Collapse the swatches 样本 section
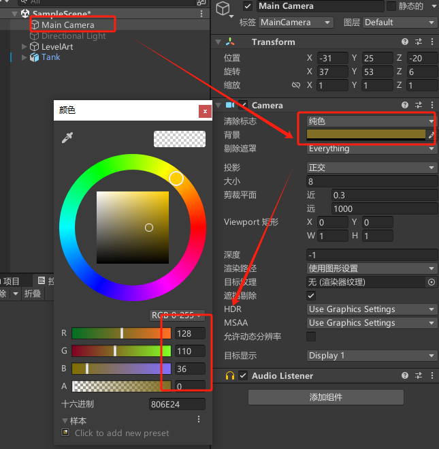The height and width of the screenshot is (449, 439). pos(65,421)
